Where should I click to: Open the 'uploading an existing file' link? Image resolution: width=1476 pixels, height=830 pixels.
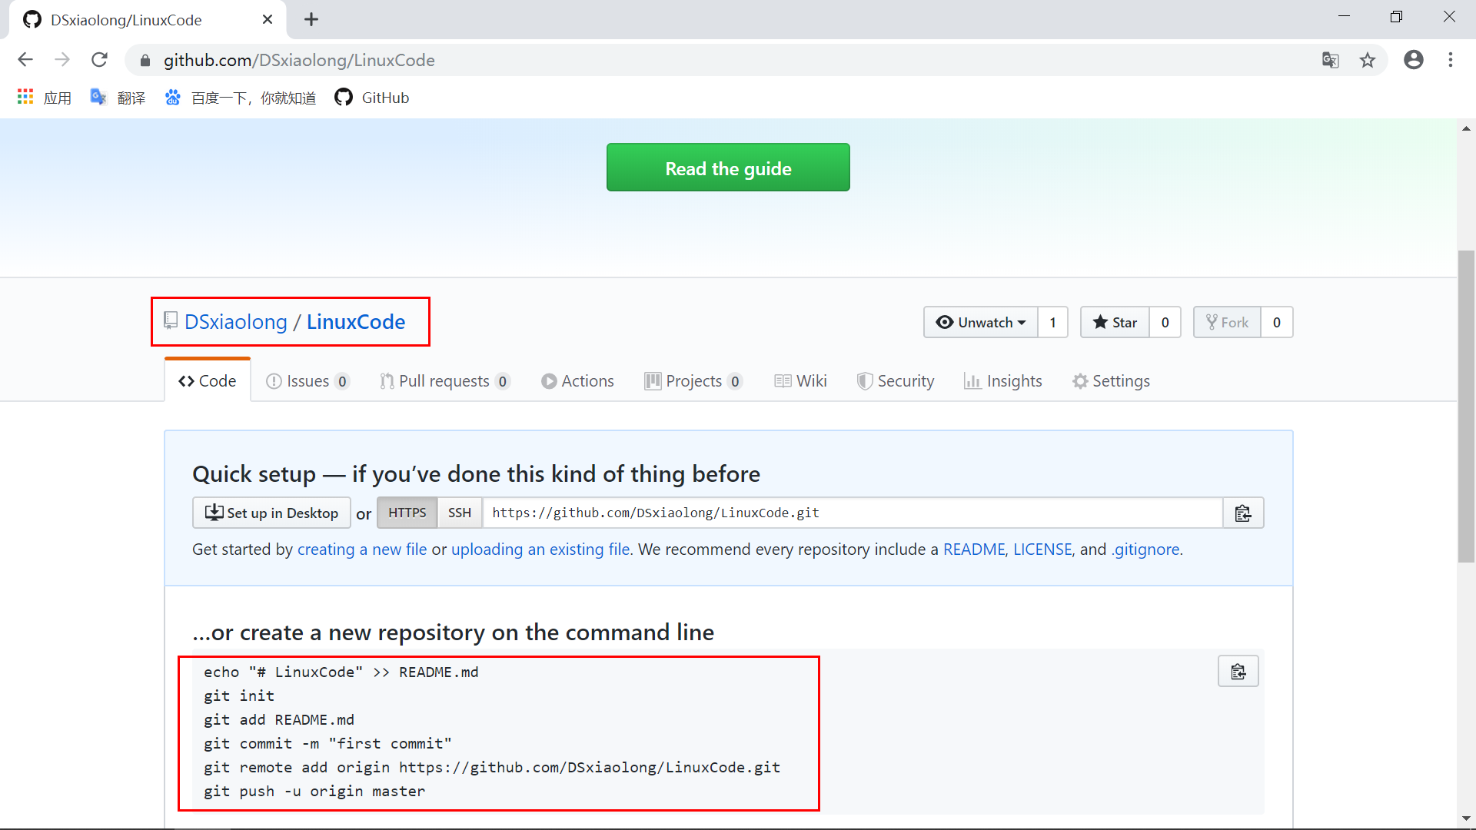tap(540, 549)
